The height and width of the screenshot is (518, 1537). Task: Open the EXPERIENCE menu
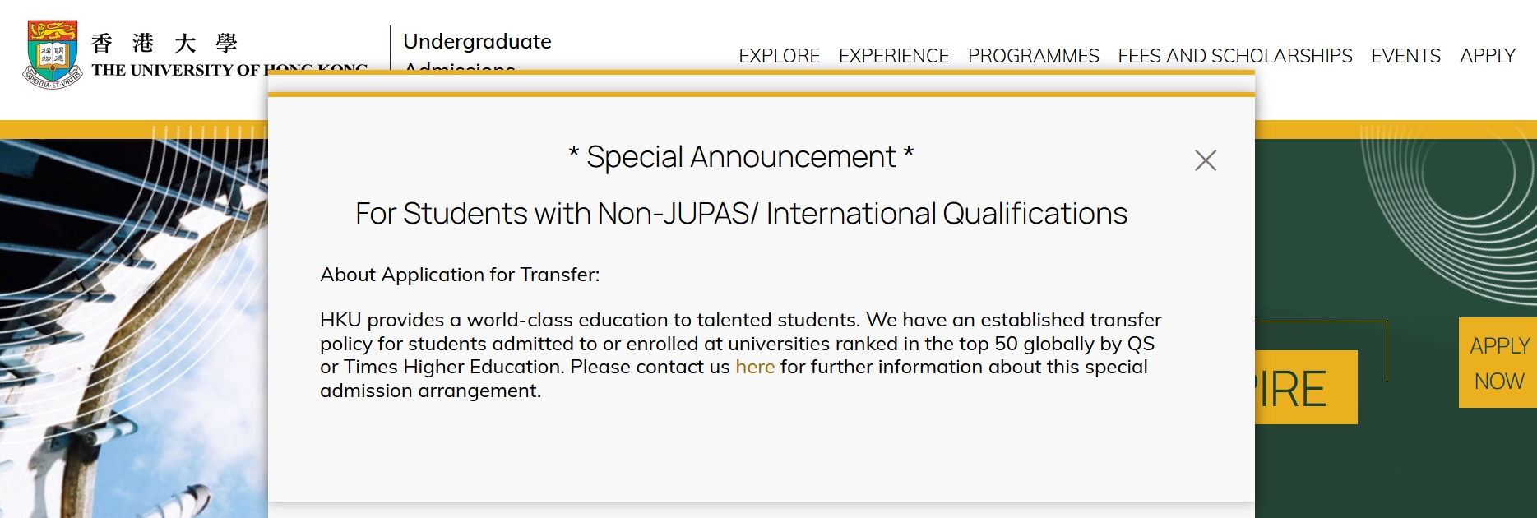(893, 56)
